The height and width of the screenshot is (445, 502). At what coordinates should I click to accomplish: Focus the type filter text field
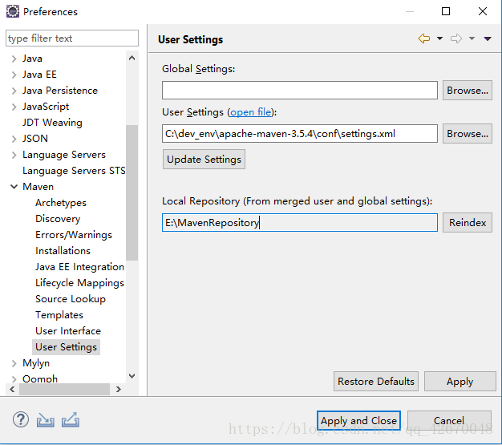tap(72, 38)
